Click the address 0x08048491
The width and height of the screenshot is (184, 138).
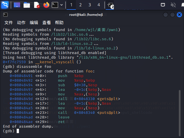pos(21,76)
